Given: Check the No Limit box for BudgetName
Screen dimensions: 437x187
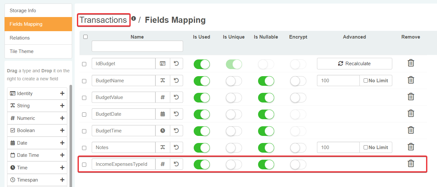Looking at the screenshot, I should 366,81.
